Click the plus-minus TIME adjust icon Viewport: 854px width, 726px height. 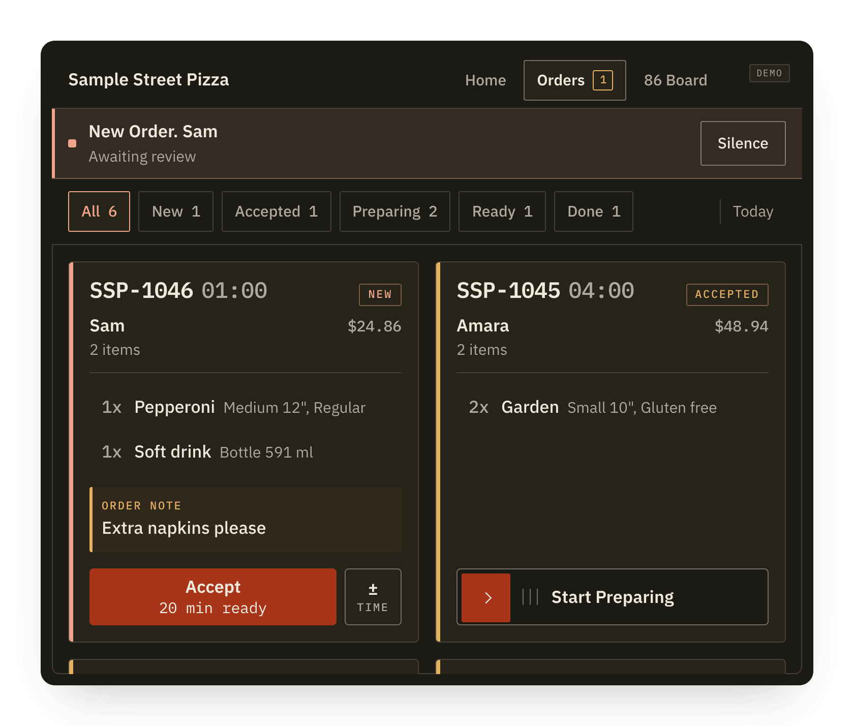[x=373, y=589]
